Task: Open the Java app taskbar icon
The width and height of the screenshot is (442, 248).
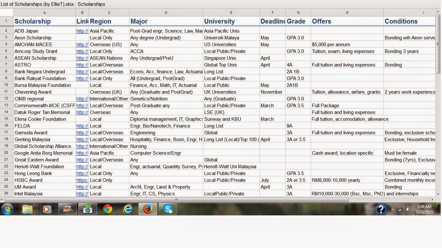Action: tap(67, 209)
